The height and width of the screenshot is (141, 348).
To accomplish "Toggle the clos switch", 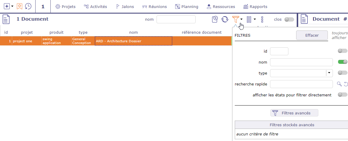I will [289, 20].
